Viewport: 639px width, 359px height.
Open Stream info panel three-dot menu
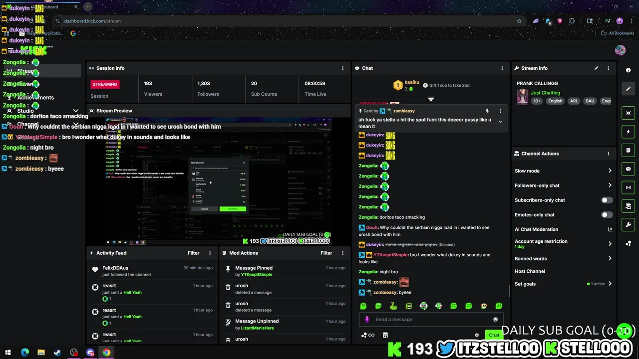pos(608,68)
